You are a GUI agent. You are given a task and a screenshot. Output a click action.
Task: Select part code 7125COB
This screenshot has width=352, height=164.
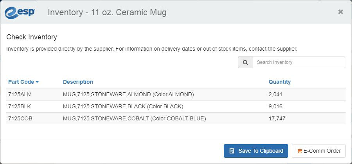pos(20,118)
